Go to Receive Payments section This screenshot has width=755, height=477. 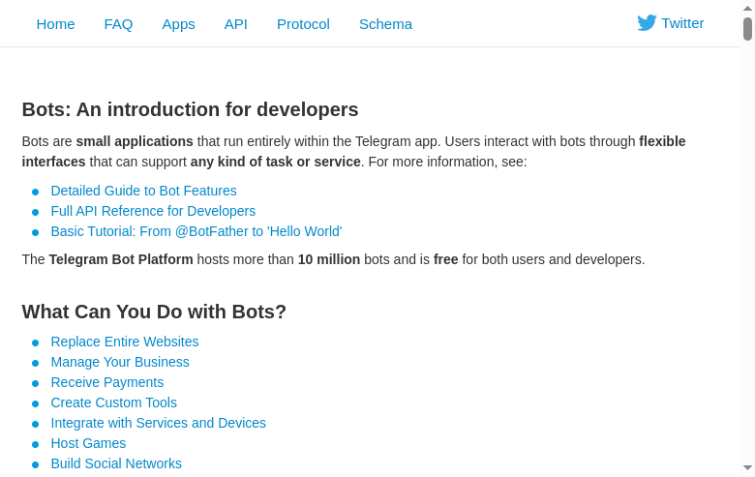coord(107,382)
